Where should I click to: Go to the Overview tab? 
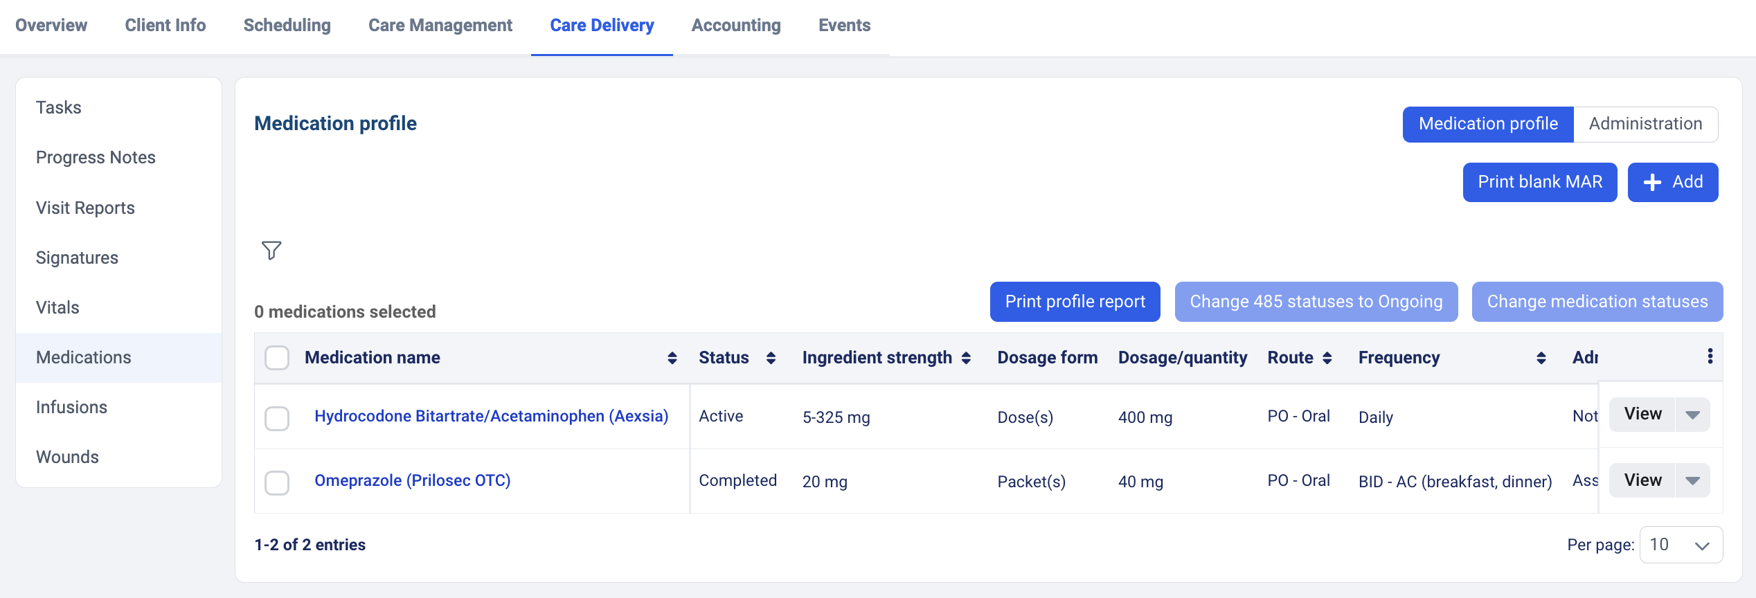(x=51, y=26)
